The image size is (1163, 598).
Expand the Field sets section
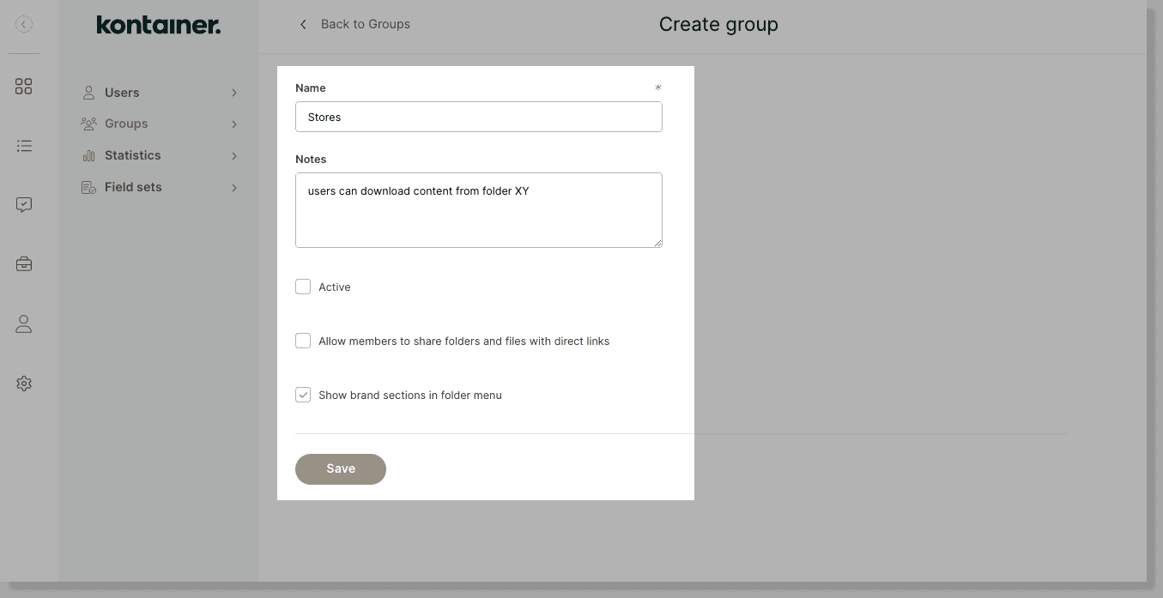point(234,186)
